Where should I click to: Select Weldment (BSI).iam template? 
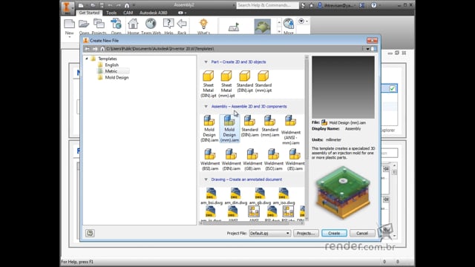209,159
